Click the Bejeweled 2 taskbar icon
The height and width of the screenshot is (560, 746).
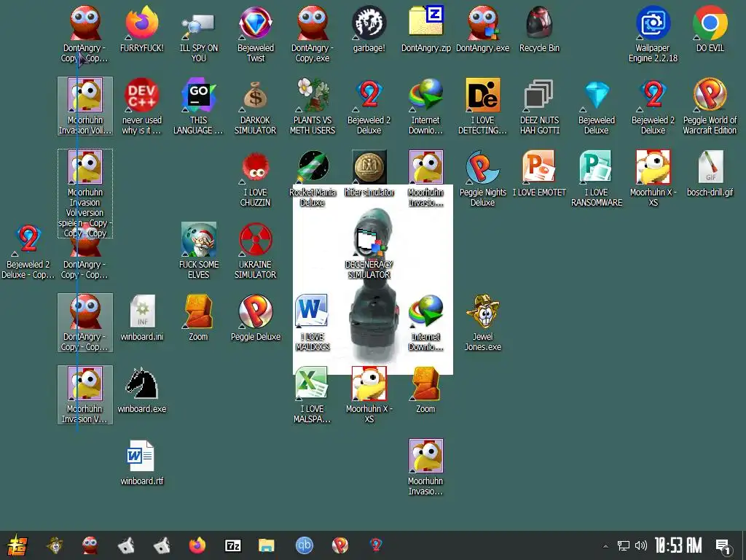tap(375, 545)
